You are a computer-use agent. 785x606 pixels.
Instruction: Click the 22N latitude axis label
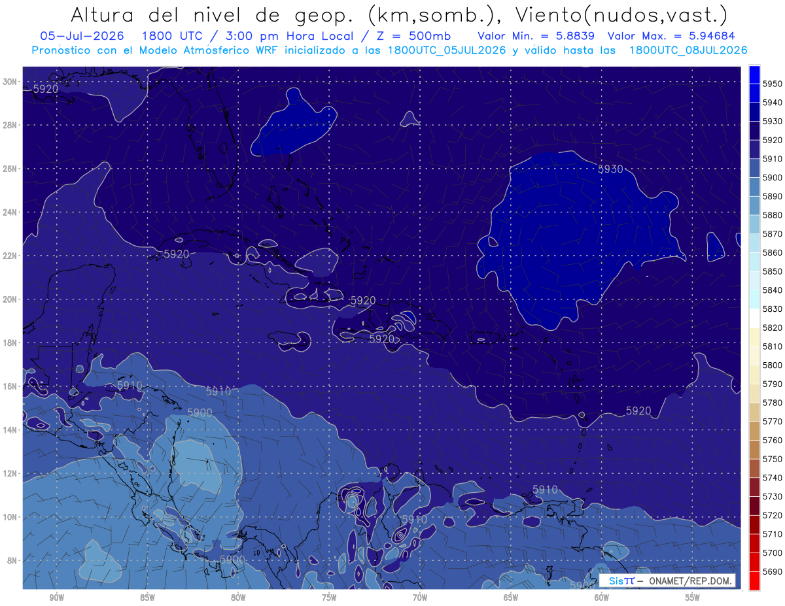point(10,256)
